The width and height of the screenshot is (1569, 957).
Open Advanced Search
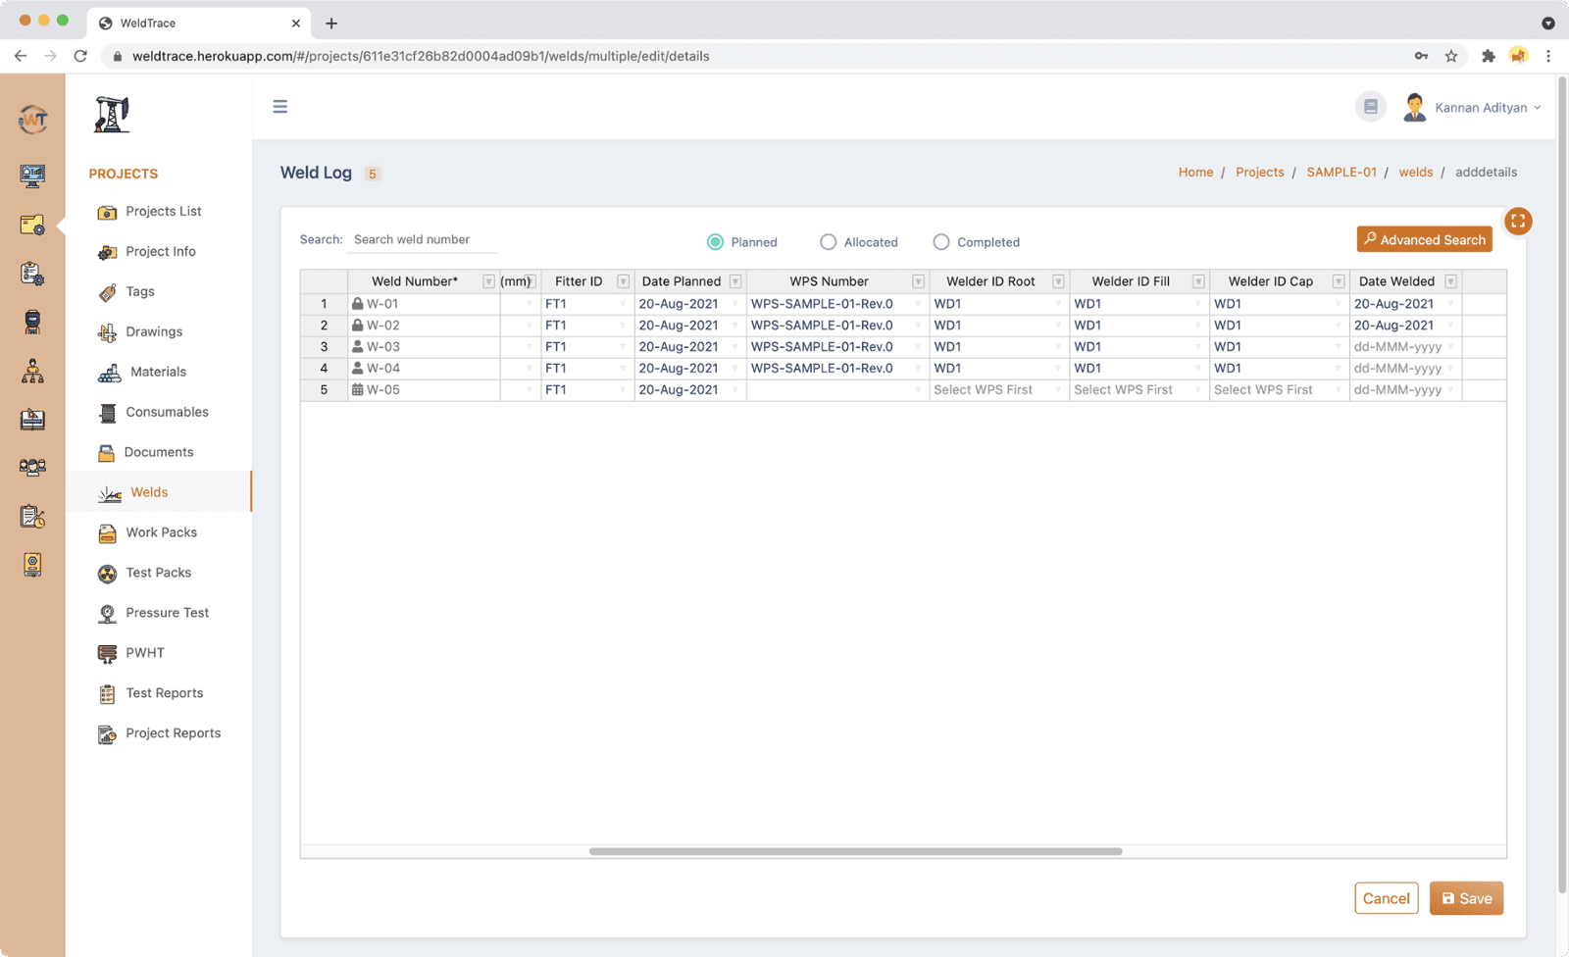pos(1424,239)
